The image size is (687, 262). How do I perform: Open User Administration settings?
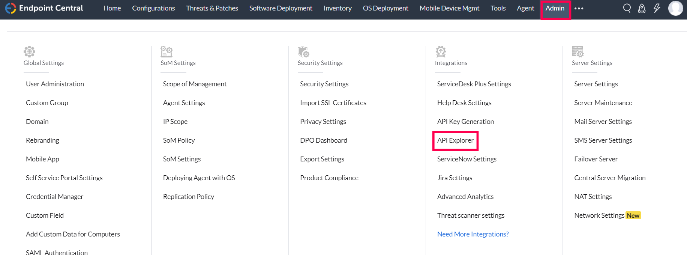tap(55, 84)
